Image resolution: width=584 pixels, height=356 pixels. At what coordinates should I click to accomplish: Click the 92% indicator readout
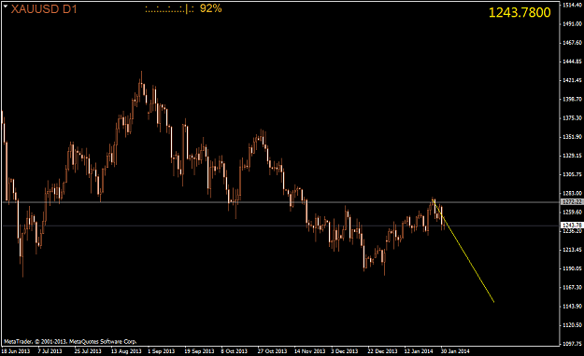tap(211, 8)
